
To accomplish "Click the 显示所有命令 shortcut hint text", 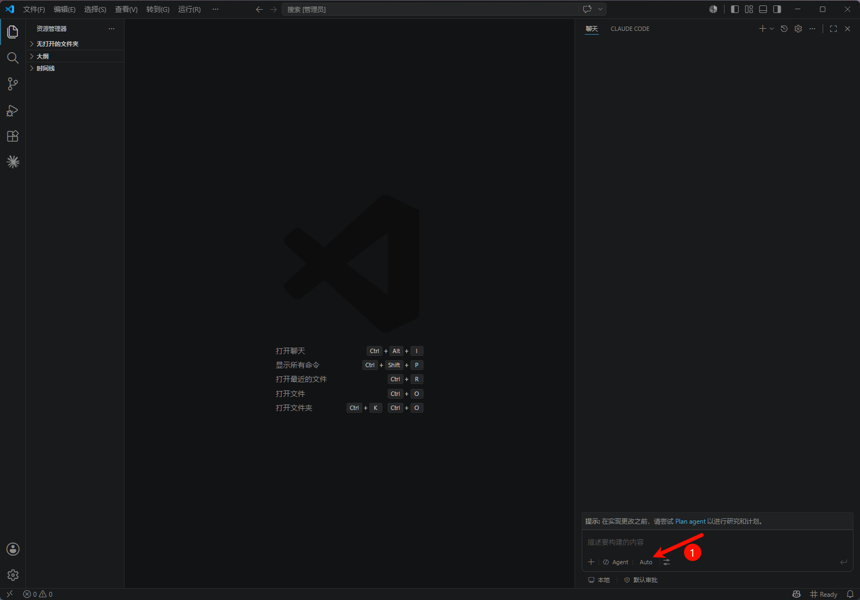I will coord(297,365).
